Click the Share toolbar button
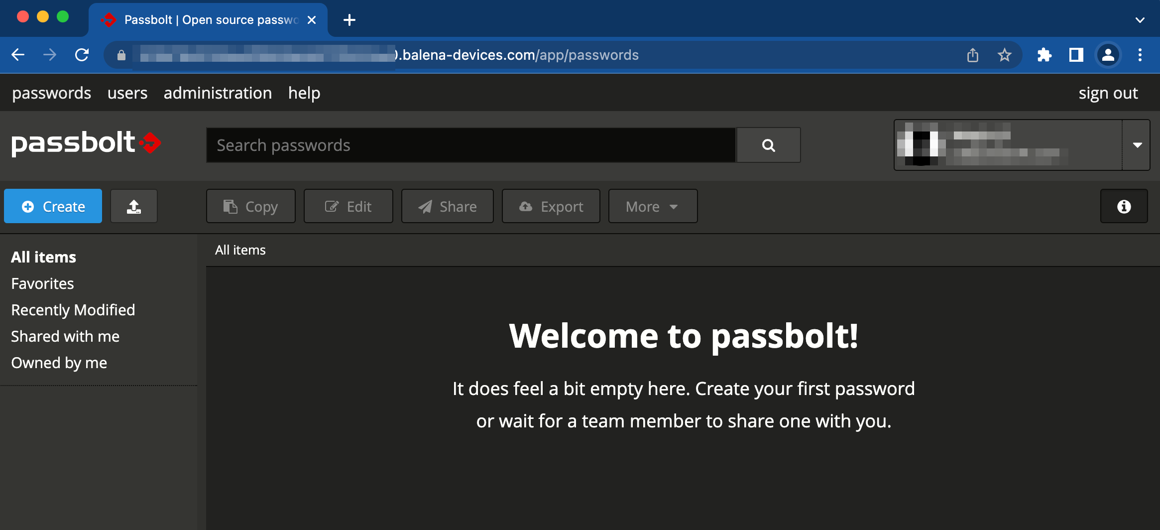Screen dimensions: 1160x530 coord(448,206)
